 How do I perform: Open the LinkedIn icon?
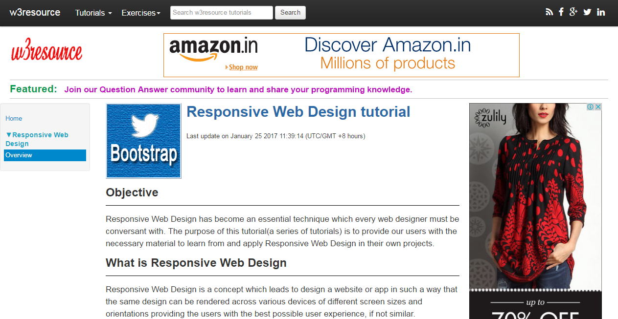pyautogui.click(x=601, y=12)
